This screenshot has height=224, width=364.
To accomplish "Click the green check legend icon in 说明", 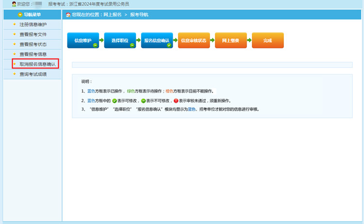I will click(x=115, y=101).
